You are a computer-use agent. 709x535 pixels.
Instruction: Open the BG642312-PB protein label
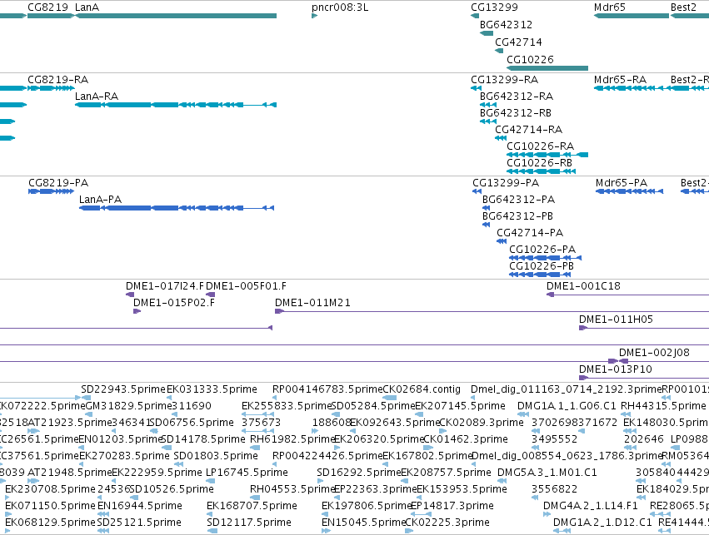517,216
